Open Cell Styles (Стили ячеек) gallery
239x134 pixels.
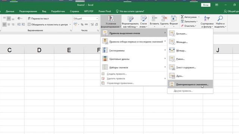[x=143, y=22]
